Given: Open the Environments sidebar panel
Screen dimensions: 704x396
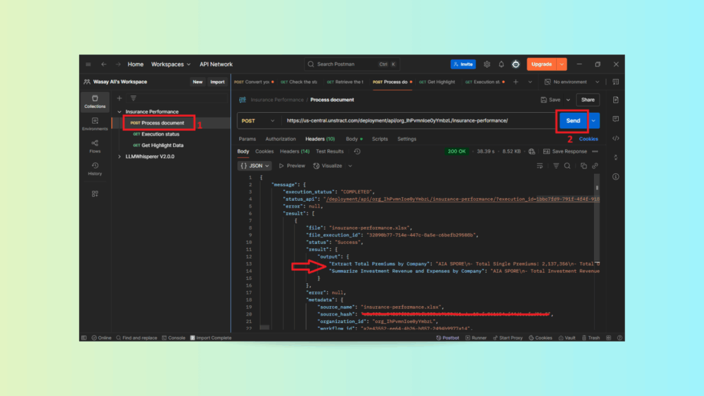Looking at the screenshot, I should [95, 124].
